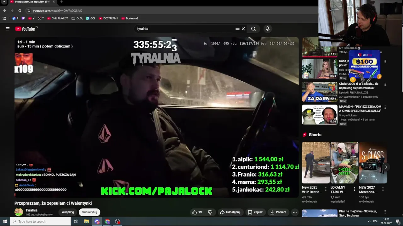Open the options for the 'LOKALNY TARG' short
Viewport: 403px width, 226px height.
click(355, 189)
